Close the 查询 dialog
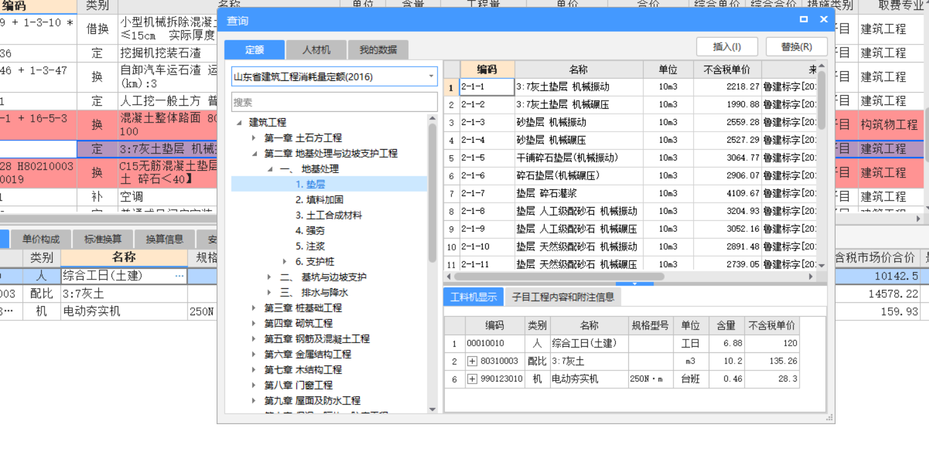929x460 pixels. point(824,19)
